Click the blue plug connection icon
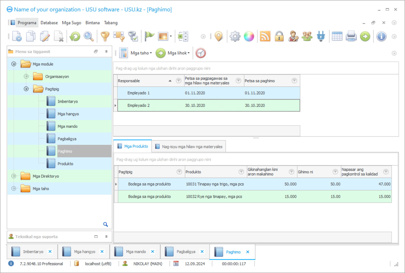 (321, 36)
